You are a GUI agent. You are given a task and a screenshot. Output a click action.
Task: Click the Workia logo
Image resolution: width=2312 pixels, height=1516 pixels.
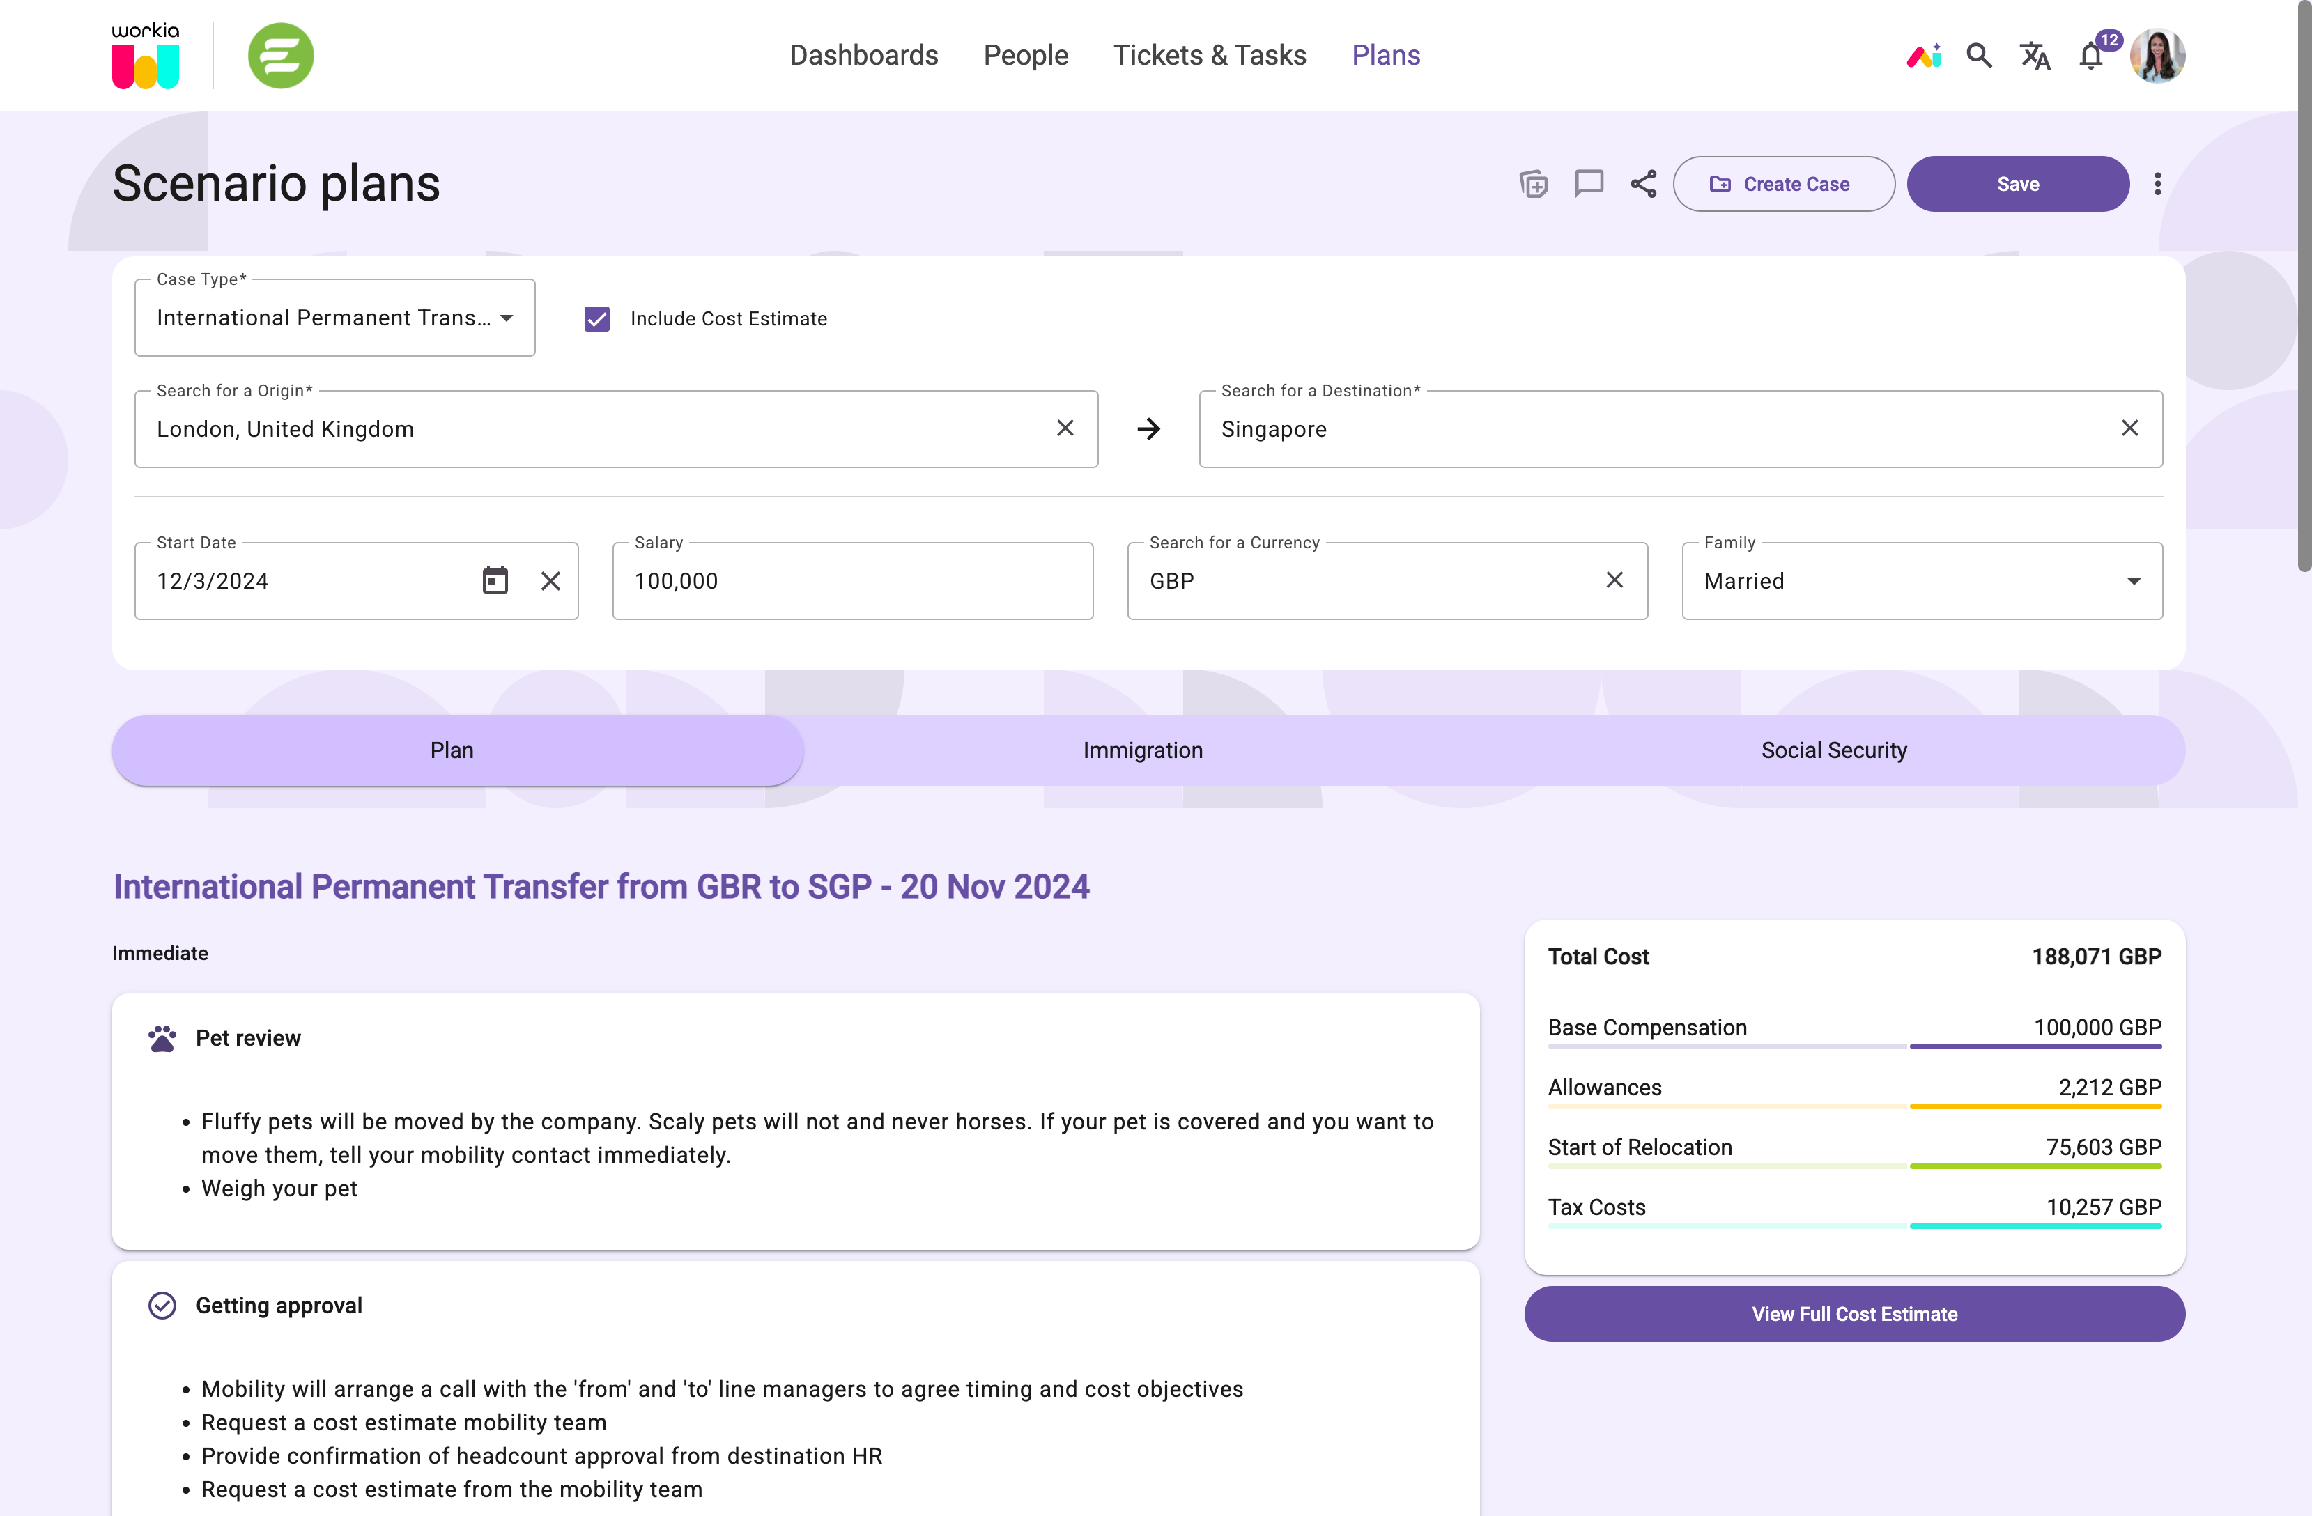point(145,54)
